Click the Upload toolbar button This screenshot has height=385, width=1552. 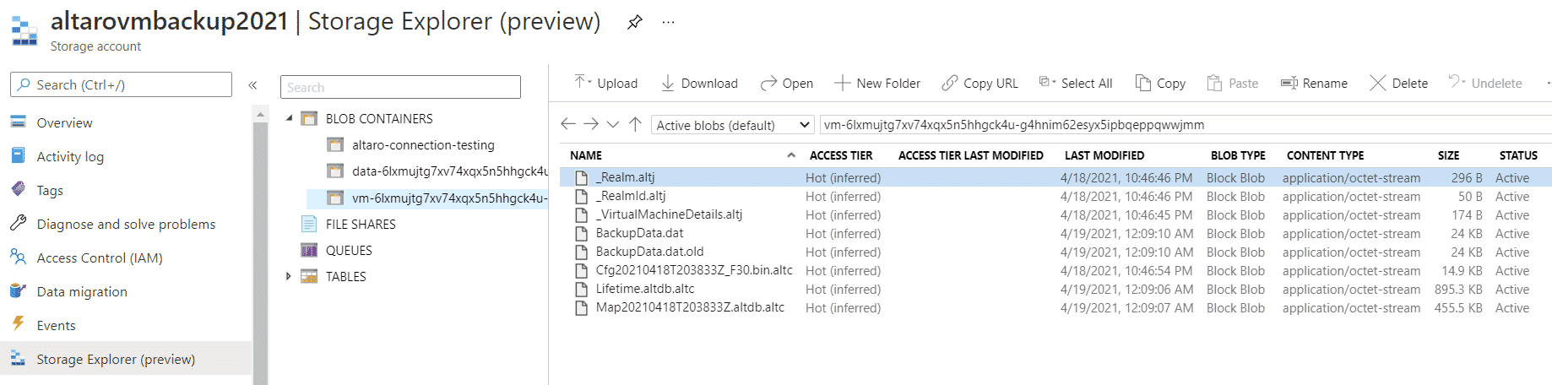click(x=606, y=83)
